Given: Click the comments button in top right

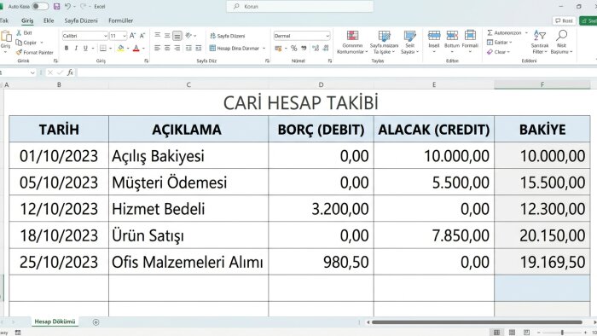Looking at the screenshot, I should (564, 20).
